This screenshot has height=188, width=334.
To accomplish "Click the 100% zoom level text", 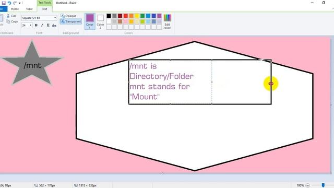I will tap(300, 185).
